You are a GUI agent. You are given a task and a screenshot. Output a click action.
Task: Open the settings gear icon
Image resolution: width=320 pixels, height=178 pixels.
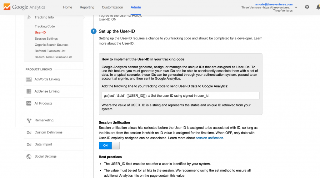307,7
